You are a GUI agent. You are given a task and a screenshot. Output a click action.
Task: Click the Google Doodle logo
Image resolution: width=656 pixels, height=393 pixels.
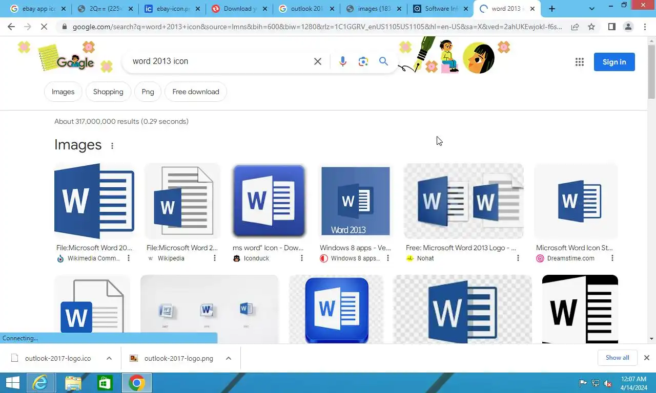click(x=75, y=62)
